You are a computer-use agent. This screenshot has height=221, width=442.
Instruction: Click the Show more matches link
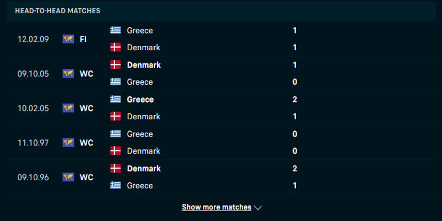coord(217,207)
